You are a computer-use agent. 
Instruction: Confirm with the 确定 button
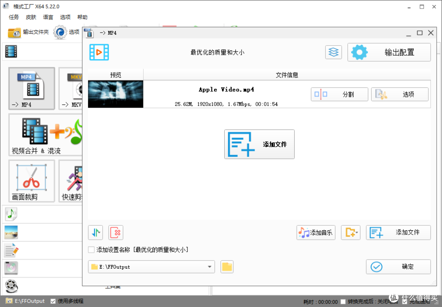tap(398, 267)
